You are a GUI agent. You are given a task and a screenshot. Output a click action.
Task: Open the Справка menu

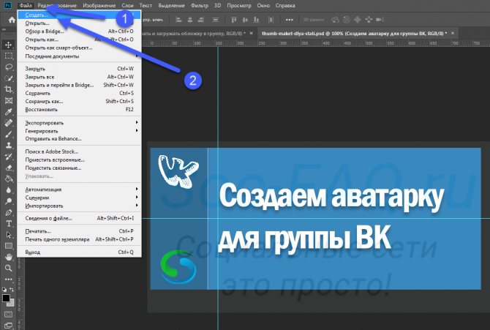point(285,5)
